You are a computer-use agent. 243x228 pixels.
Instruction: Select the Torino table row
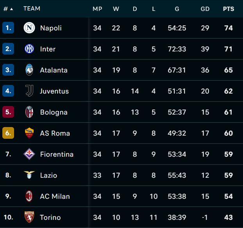tap(121, 217)
